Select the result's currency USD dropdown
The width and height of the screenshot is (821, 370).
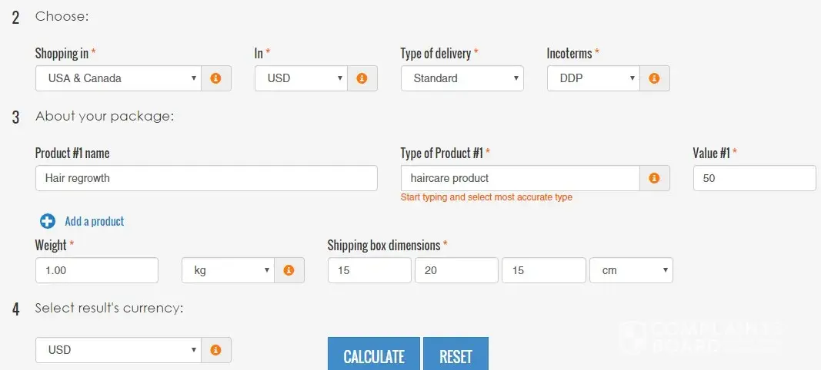[118, 350]
